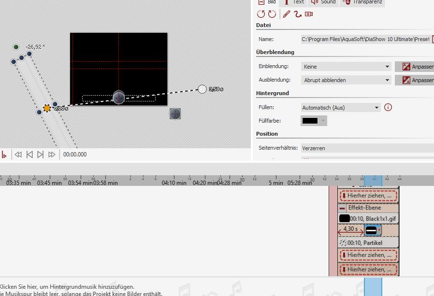The image size is (434, 296).
Task: Open the Text tab
Action: pyautogui.click(x=294, y=2)
